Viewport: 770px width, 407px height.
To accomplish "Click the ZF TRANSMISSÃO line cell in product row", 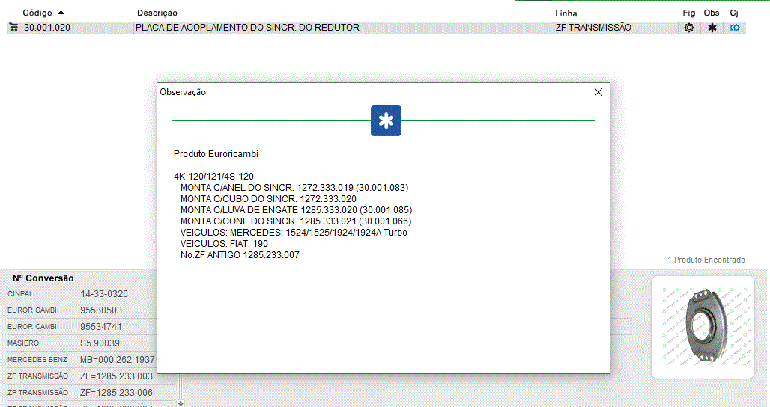I will coord(593,28).
